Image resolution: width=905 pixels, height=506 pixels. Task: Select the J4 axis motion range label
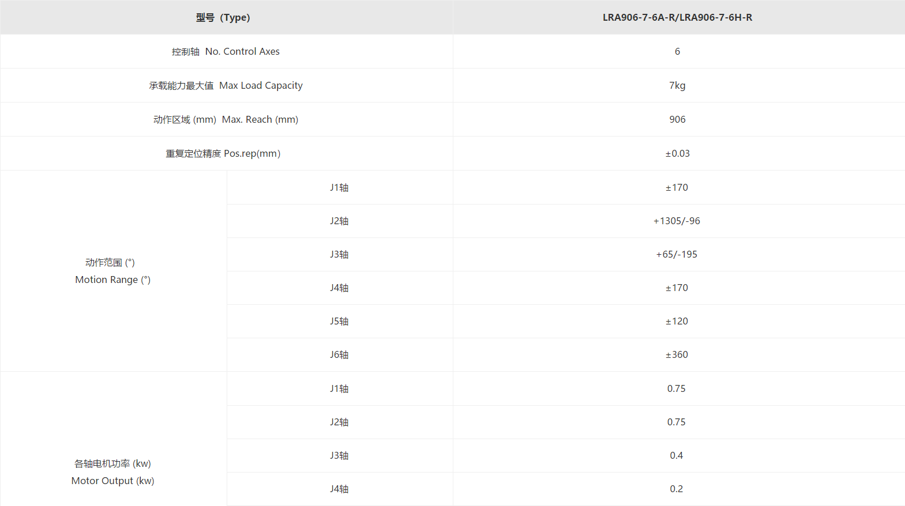[x=339, y=288]
